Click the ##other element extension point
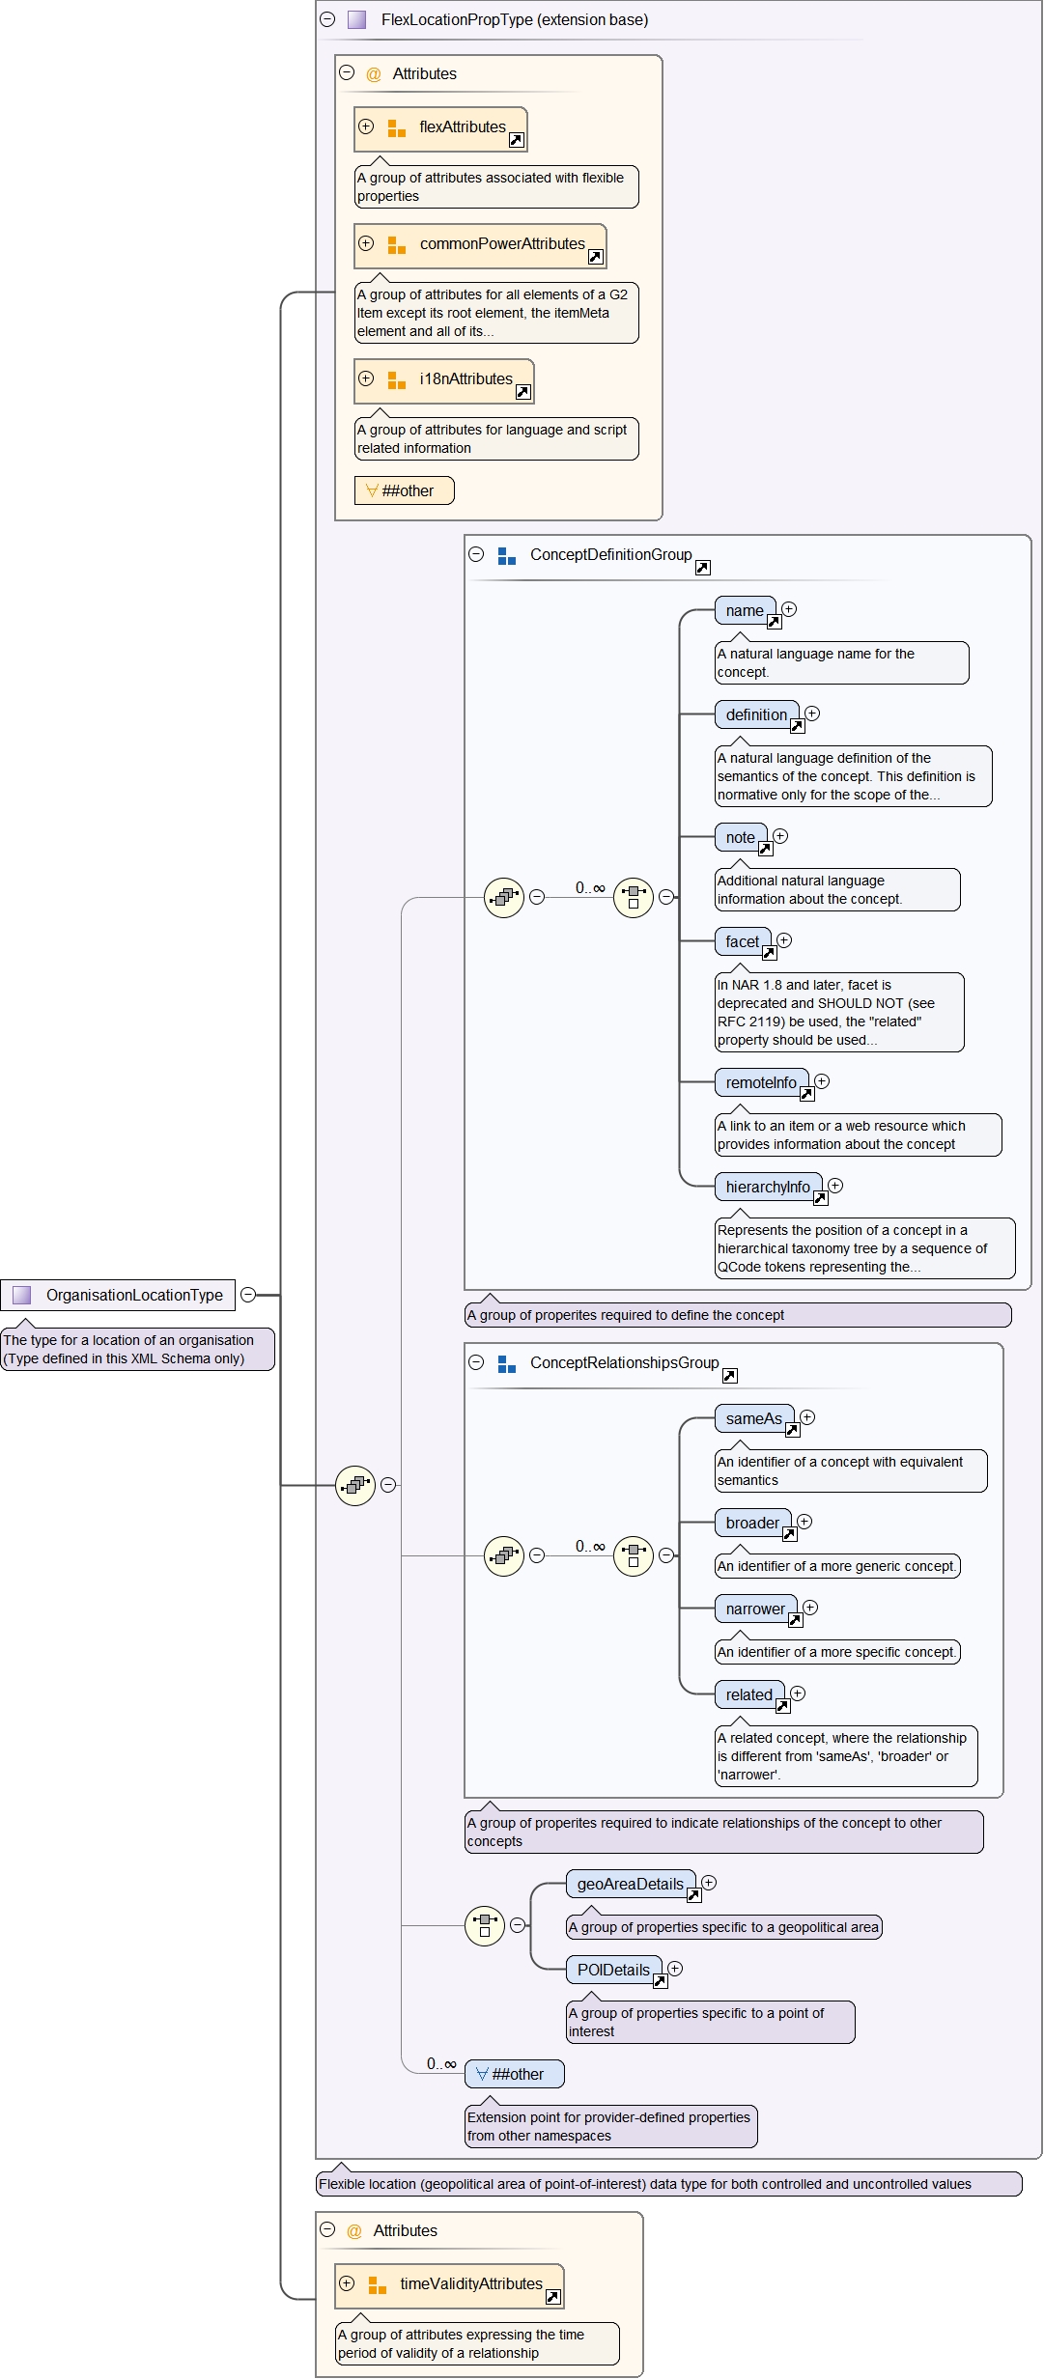The image size is (1044, 2379). pos(515,2074)
